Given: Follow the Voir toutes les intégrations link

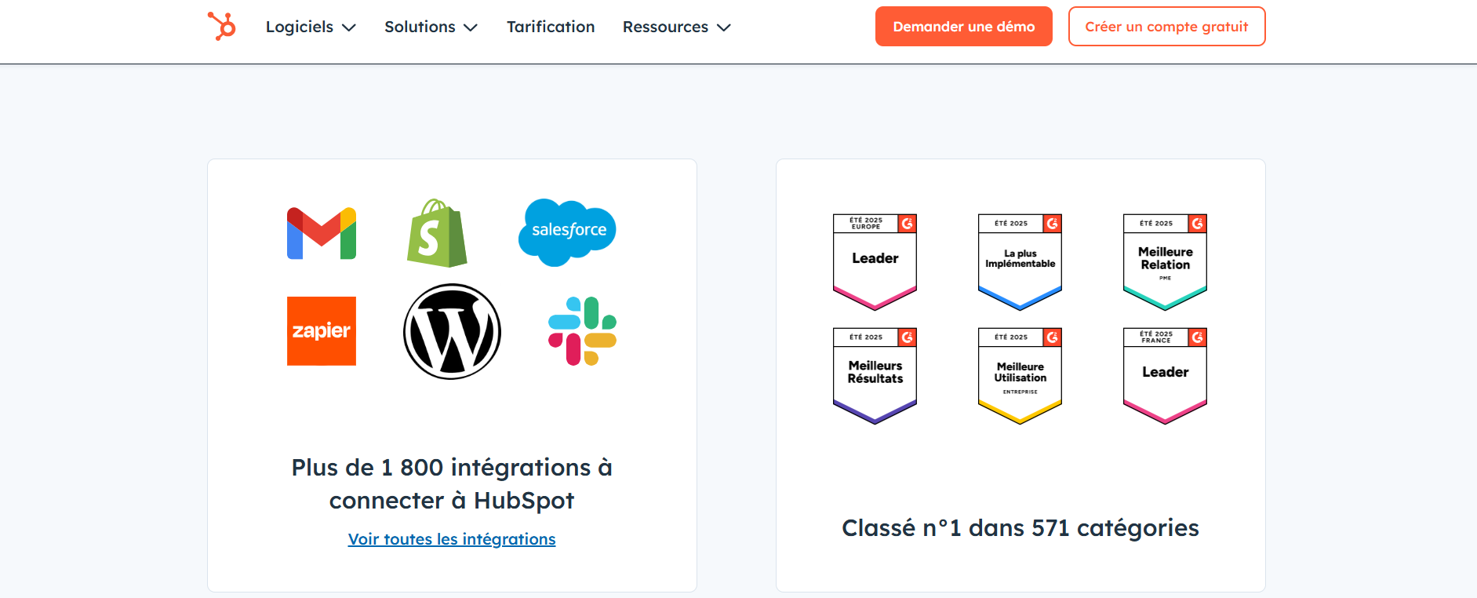Looking at the screenshot, I should tap(452, 539).
